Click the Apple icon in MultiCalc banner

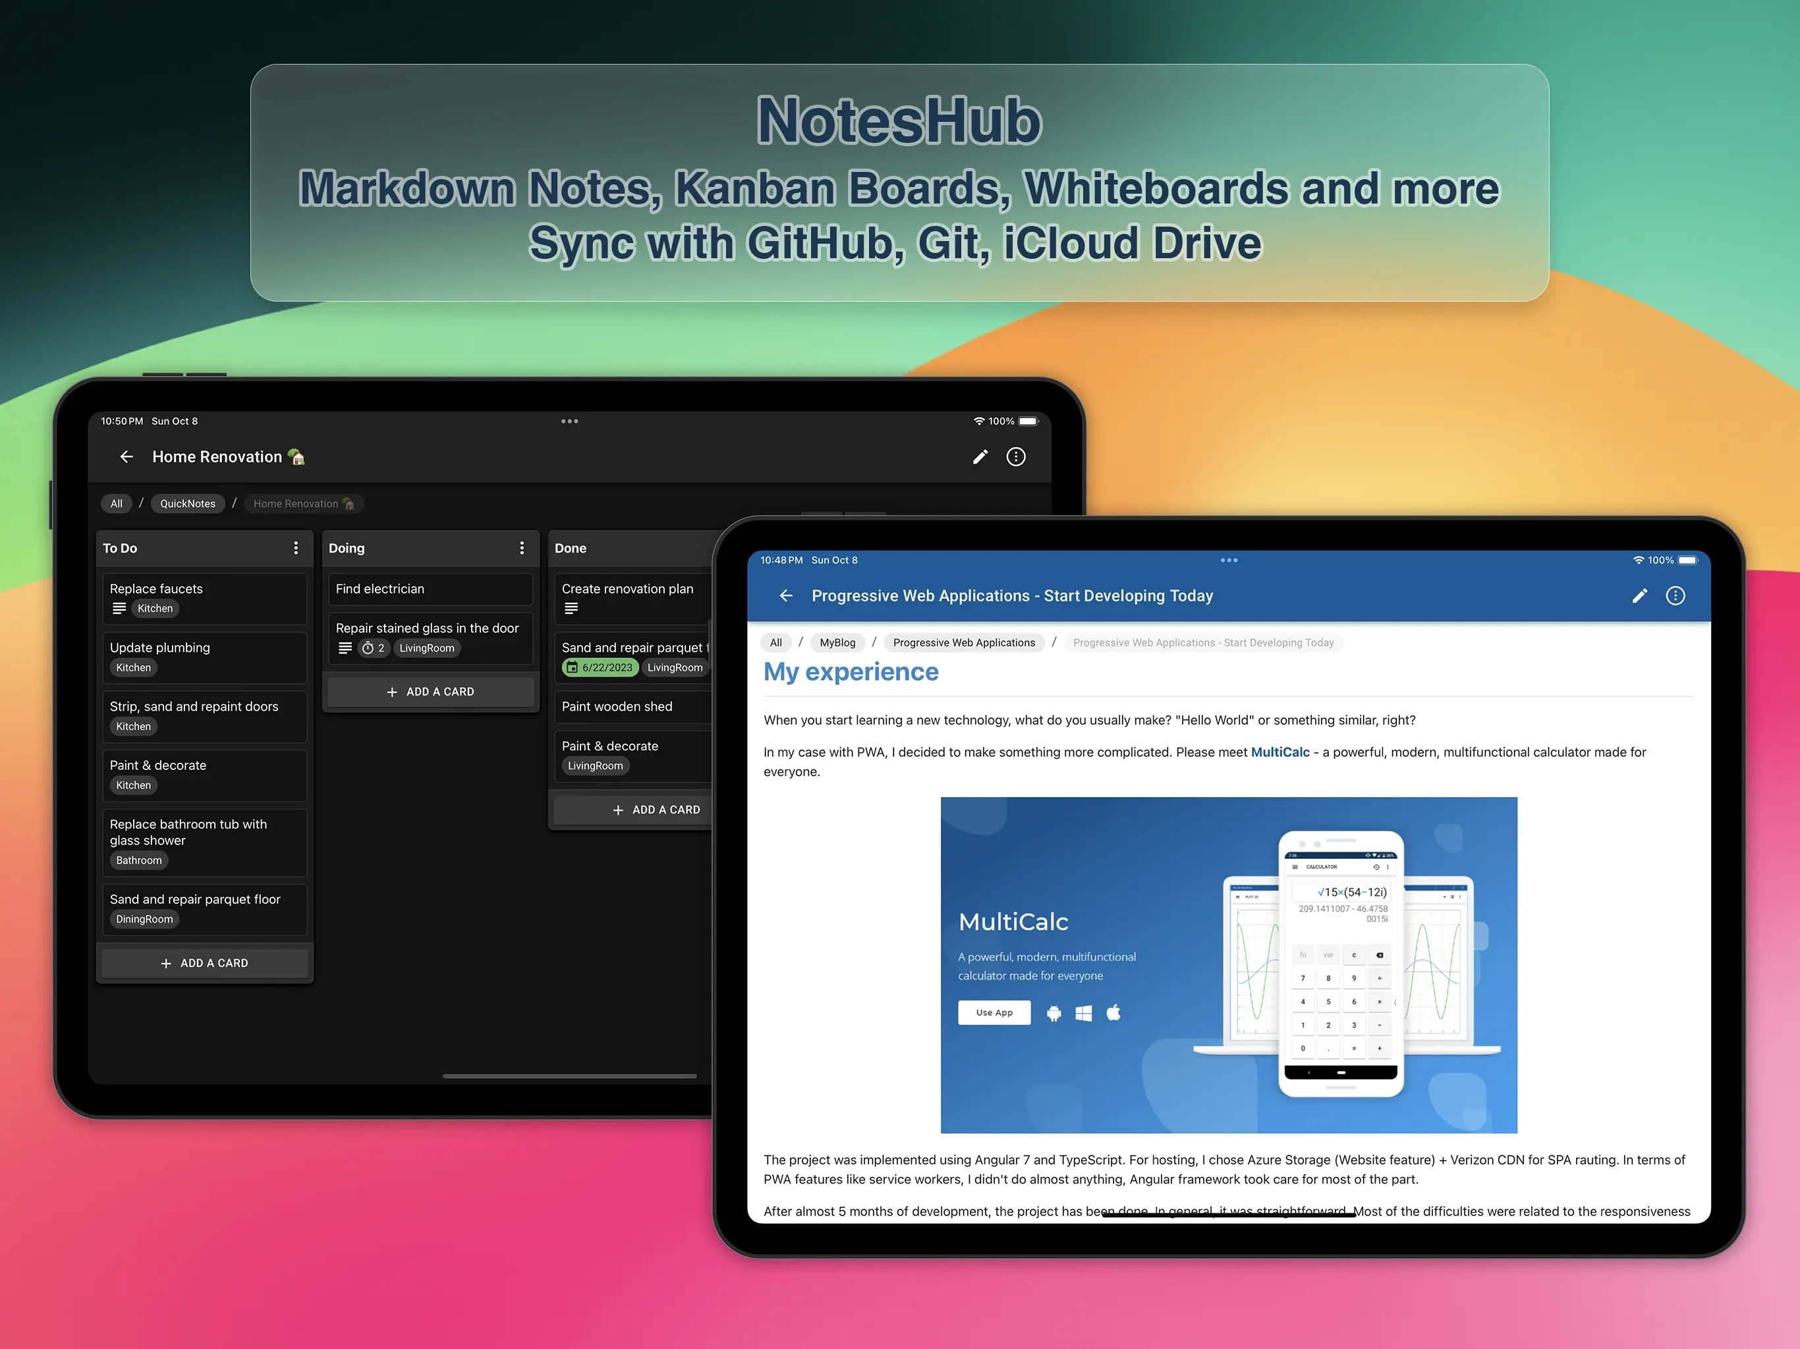click(x=1113, y=1013)
